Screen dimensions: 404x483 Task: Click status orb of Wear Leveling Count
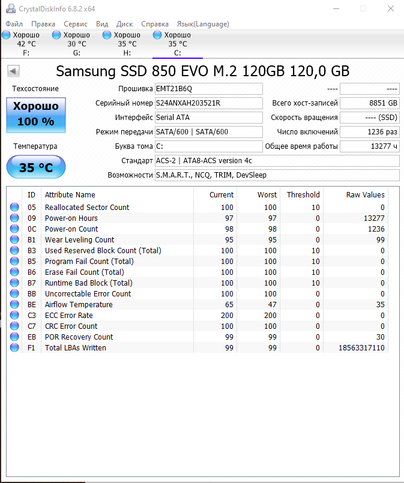pos(14,239)
